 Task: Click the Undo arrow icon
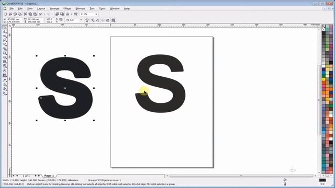coord(40,14)
